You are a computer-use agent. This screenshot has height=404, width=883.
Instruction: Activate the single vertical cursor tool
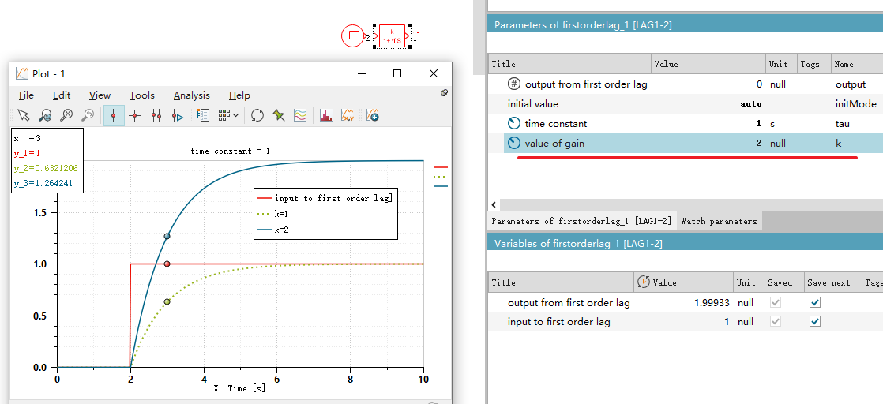[x=114, y=115]
